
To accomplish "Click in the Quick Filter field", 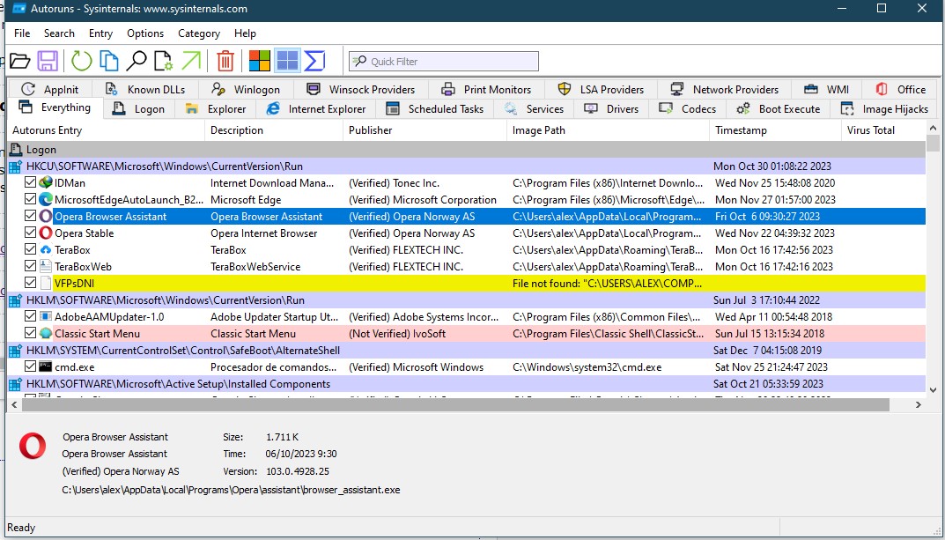I will pyautogui.click(x=444, y=62).
